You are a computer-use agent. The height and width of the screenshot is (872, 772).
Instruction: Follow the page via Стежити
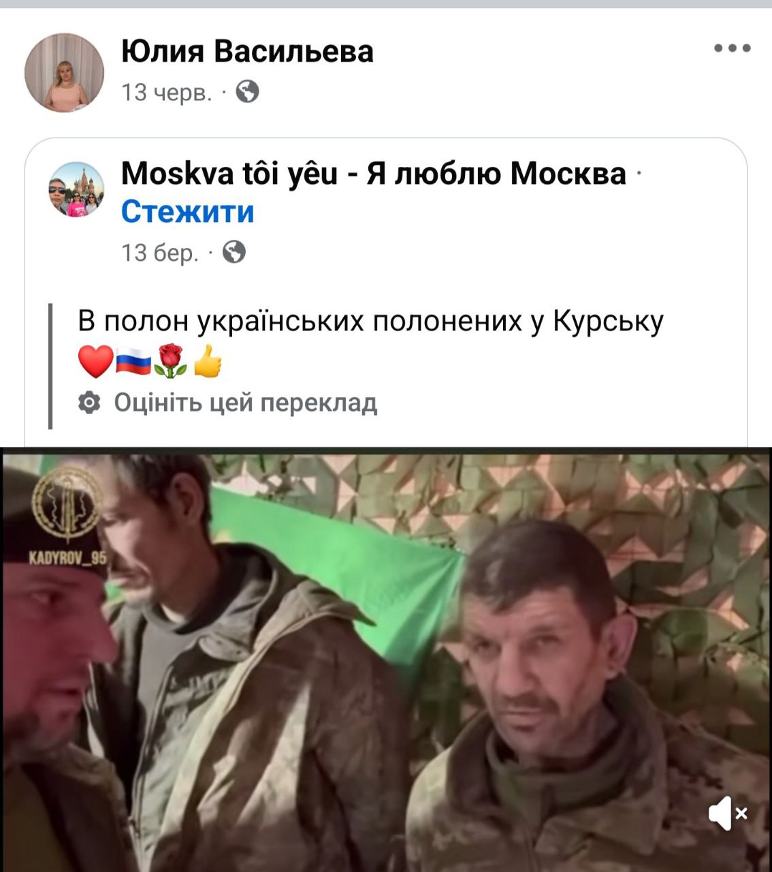click(188, 212)
